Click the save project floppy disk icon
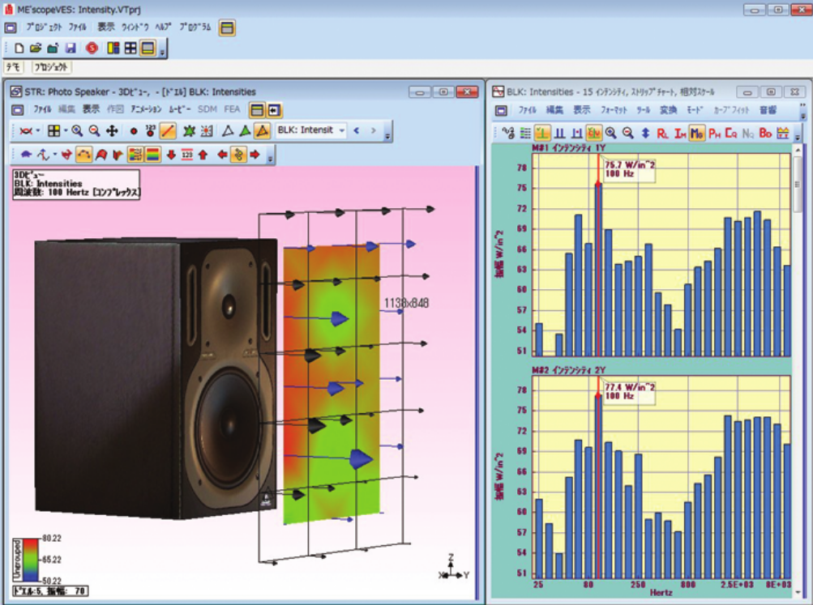 pos(71,49)
